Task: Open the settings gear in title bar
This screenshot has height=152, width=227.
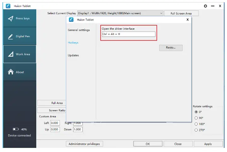Action: coord(205,6)
